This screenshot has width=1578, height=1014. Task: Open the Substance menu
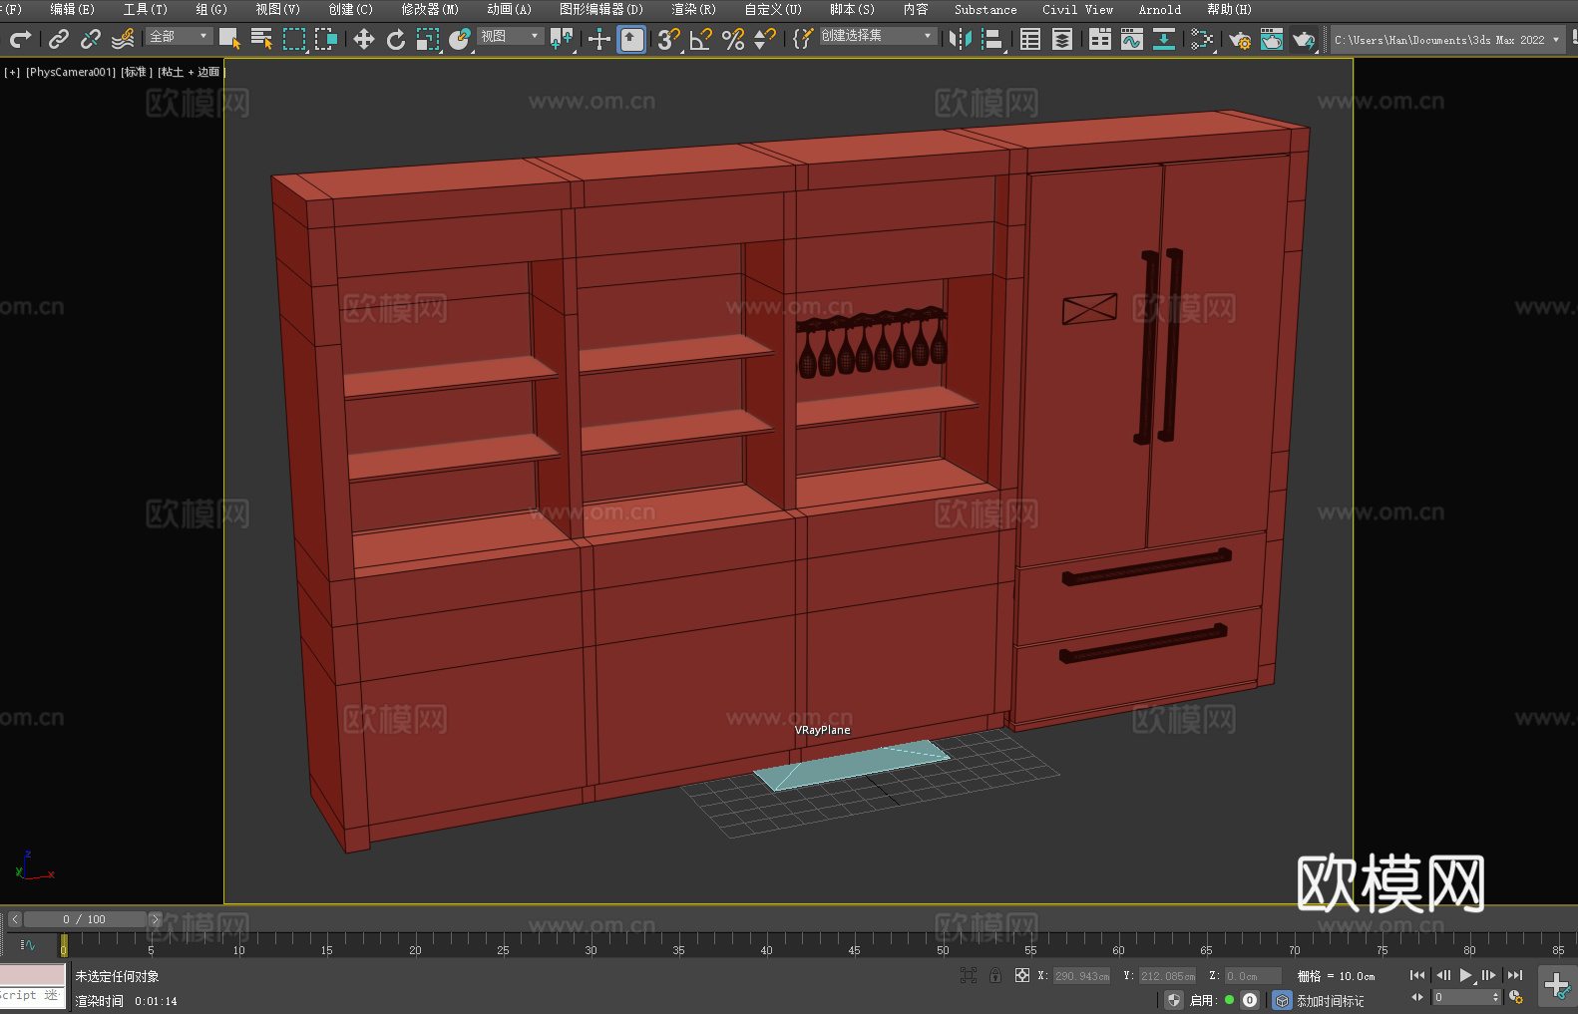pos(986,9)
